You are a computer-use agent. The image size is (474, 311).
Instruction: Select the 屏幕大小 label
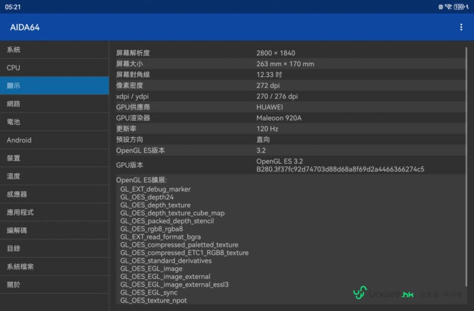(x=129, y=64)
